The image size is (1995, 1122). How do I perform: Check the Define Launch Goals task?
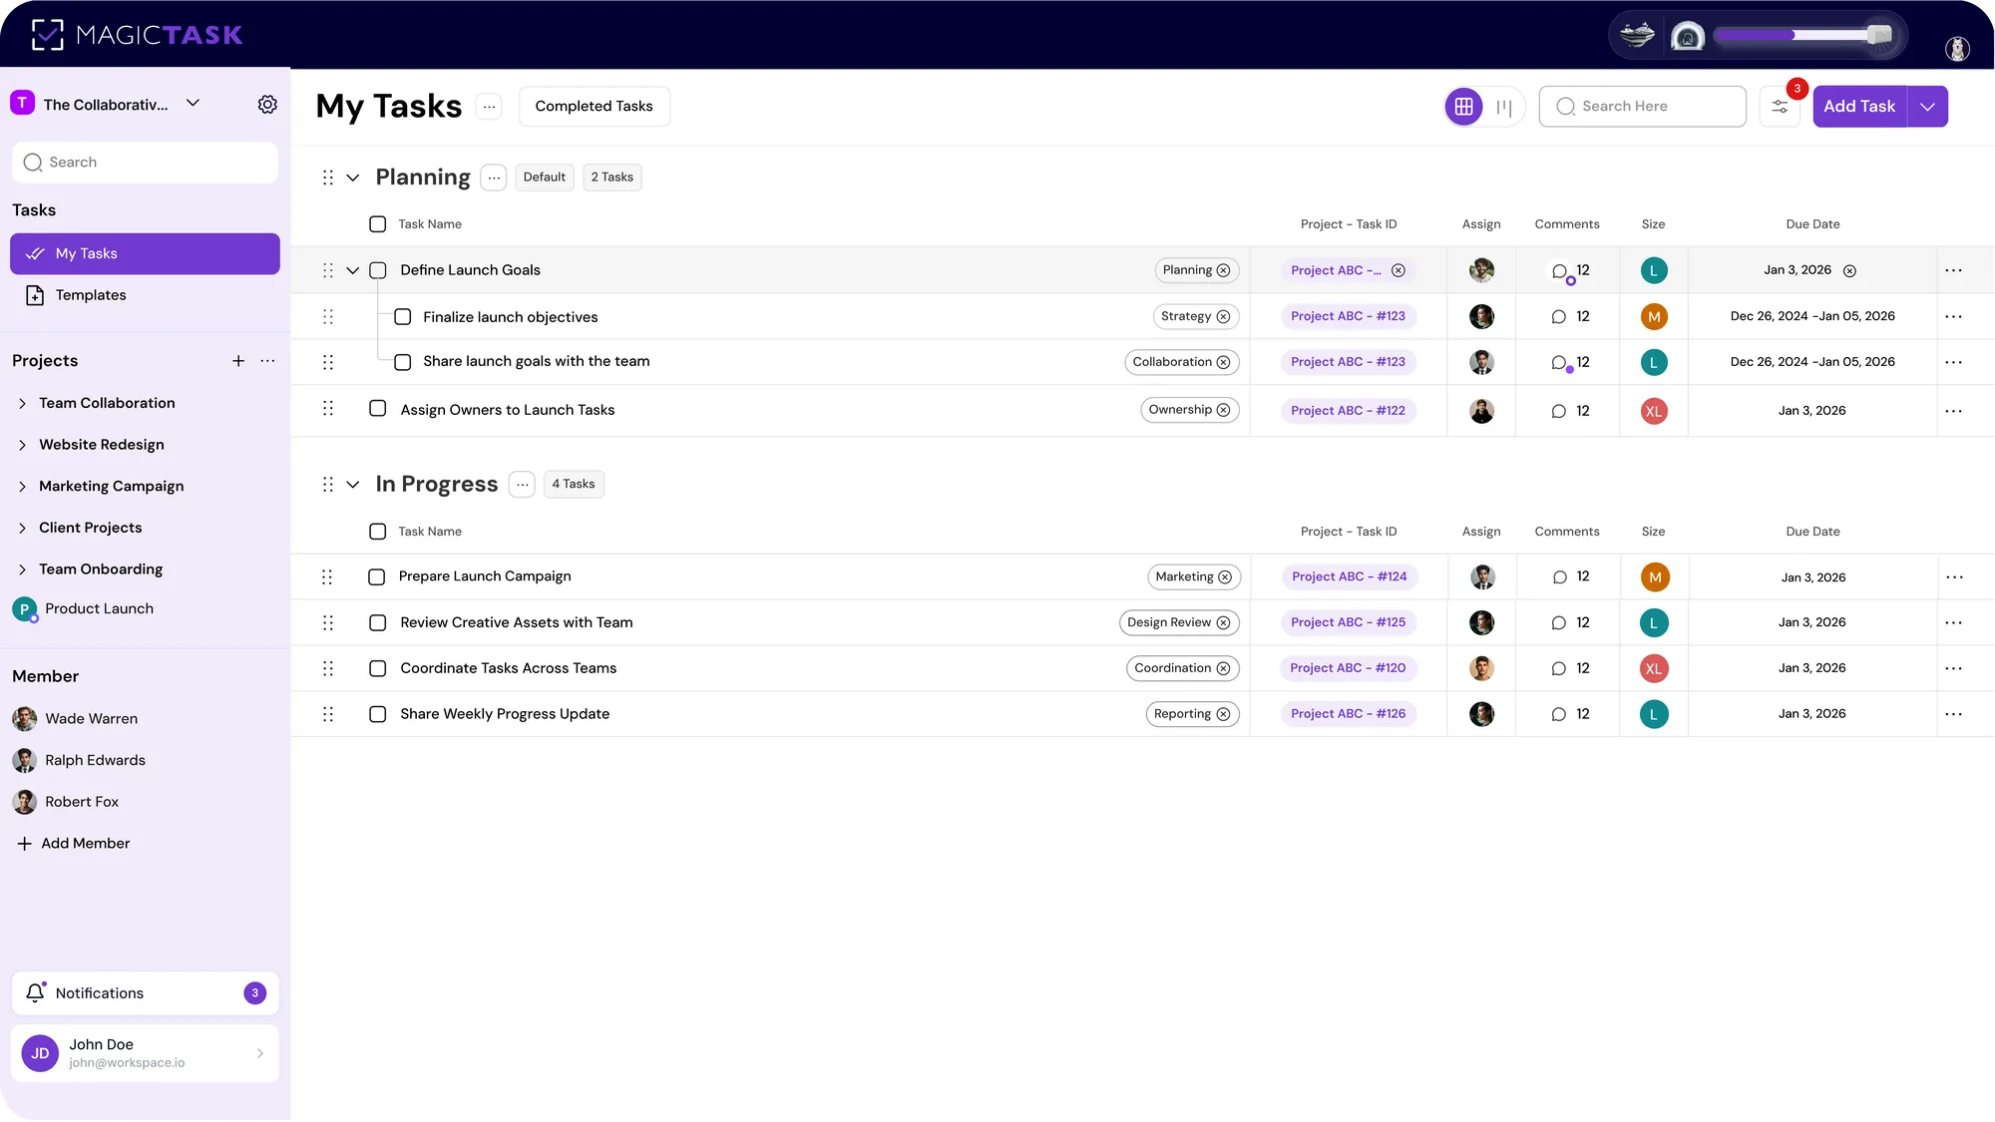(378, 270)
